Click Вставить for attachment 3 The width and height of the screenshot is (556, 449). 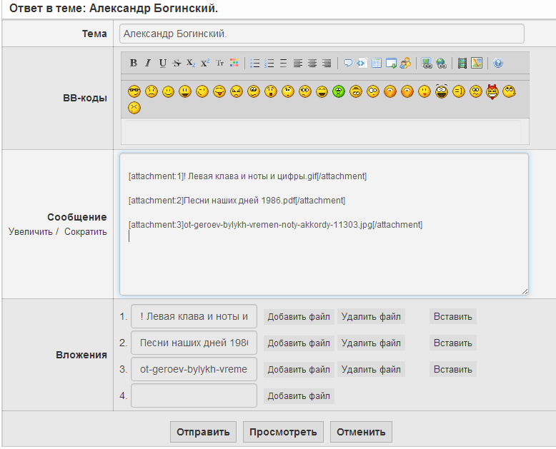453,370
